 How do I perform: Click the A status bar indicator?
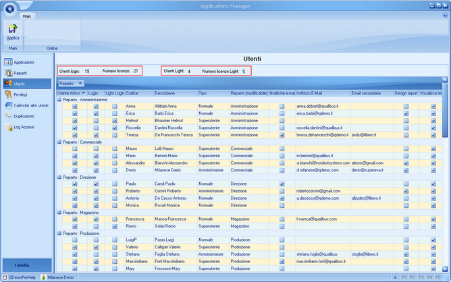(395, 277)
